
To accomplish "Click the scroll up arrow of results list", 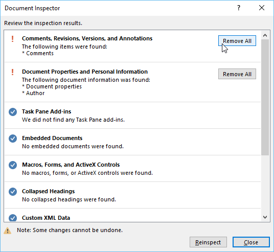I will [x=265, y=35].
